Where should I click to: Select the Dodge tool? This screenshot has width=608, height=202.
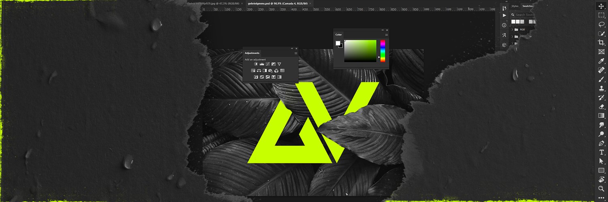pos(602,134)
